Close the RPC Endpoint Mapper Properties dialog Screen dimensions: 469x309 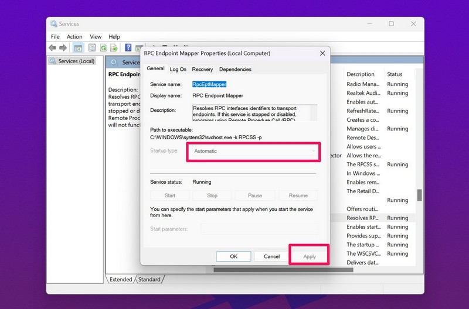[x=322, y=53]
